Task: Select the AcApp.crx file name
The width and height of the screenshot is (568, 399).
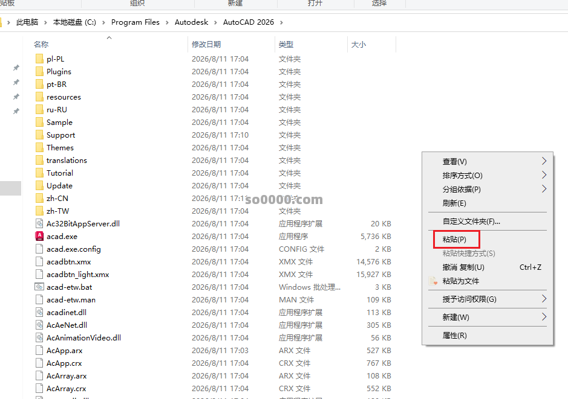Action: 64,363
